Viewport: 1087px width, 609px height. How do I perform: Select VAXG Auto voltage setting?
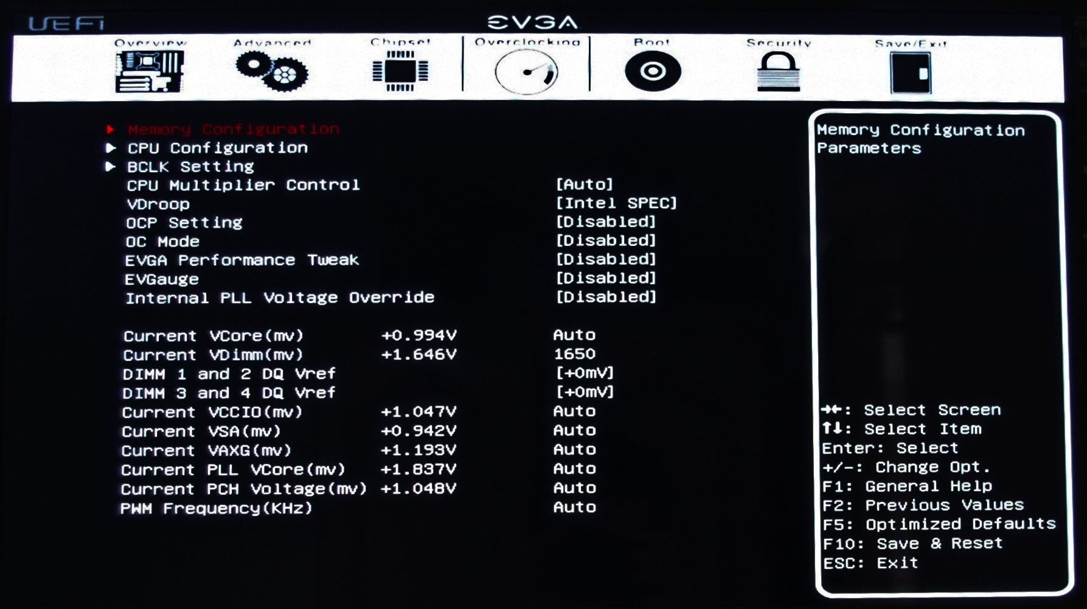574,450
